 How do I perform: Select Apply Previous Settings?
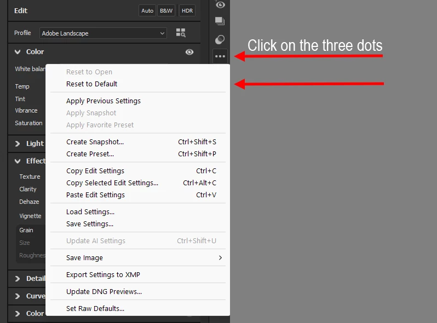[x=138, y=101]
